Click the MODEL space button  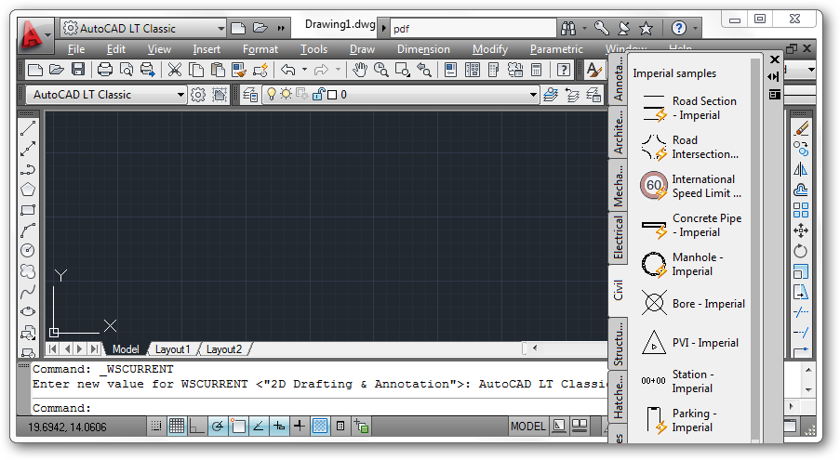click(x=527, y=426)
